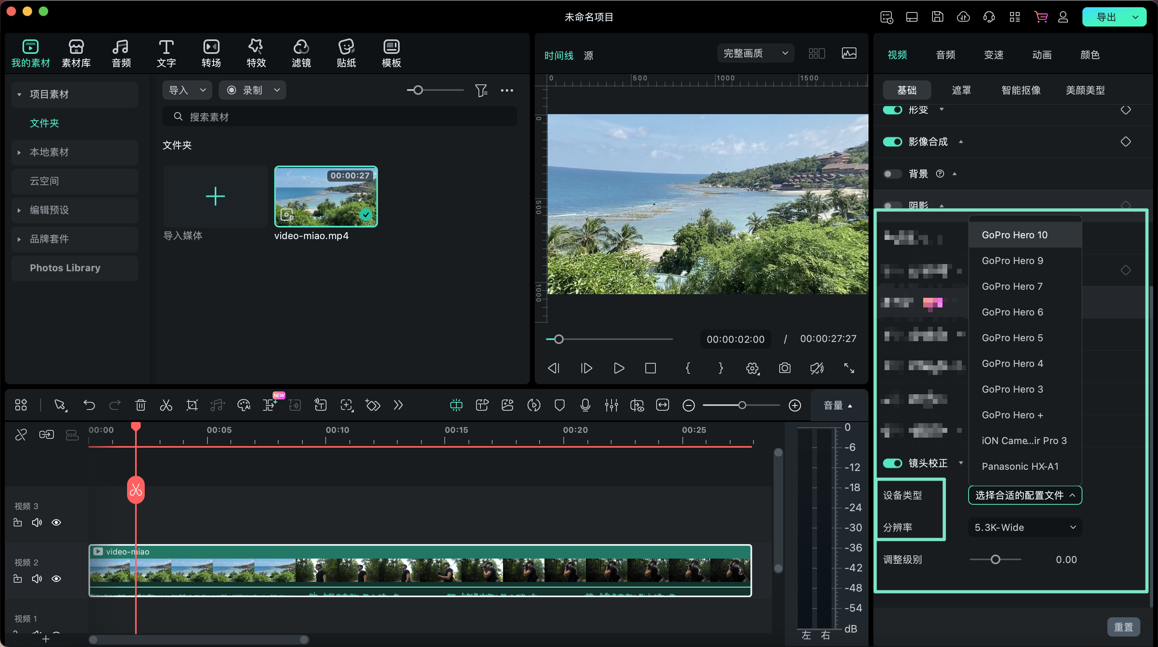The width and height of the screenshot is (1158, 647).
Task: Click the delete trash icon in timeline toolbar
Action: coord(140,405)
